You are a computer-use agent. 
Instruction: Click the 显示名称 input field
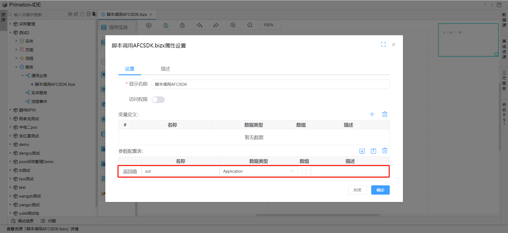point(270,84)
